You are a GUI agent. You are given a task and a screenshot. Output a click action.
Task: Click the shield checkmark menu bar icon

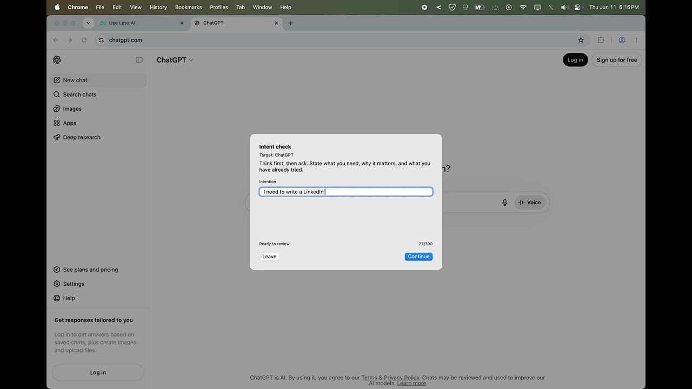click(452, 7)
